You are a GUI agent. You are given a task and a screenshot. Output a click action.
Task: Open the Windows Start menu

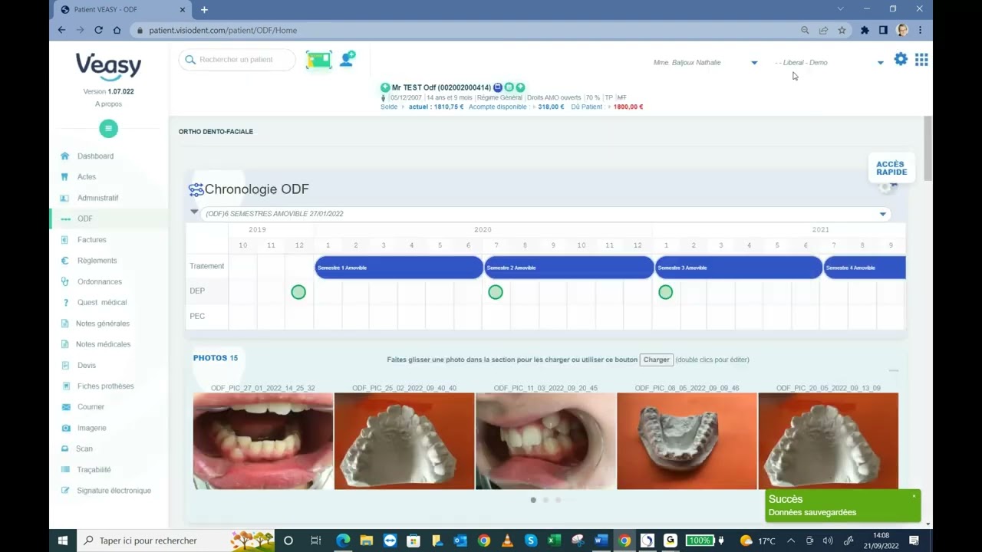[63, 540]
